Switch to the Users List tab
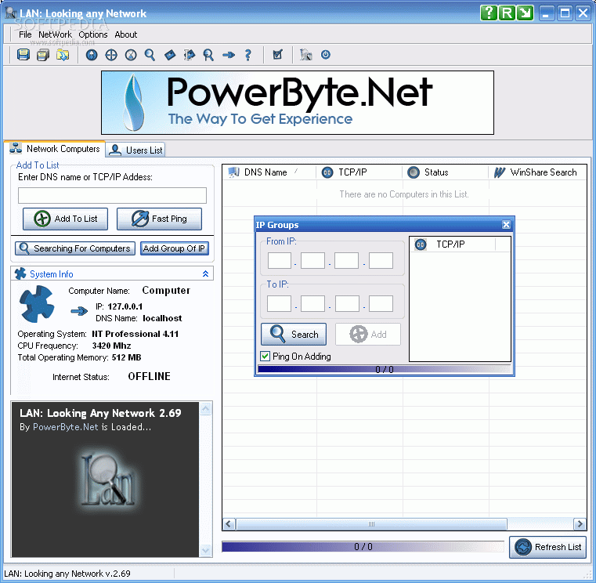 (135, 150)
